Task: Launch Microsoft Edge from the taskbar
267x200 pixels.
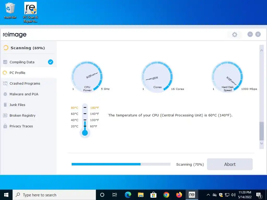Action: coord(128,195)
